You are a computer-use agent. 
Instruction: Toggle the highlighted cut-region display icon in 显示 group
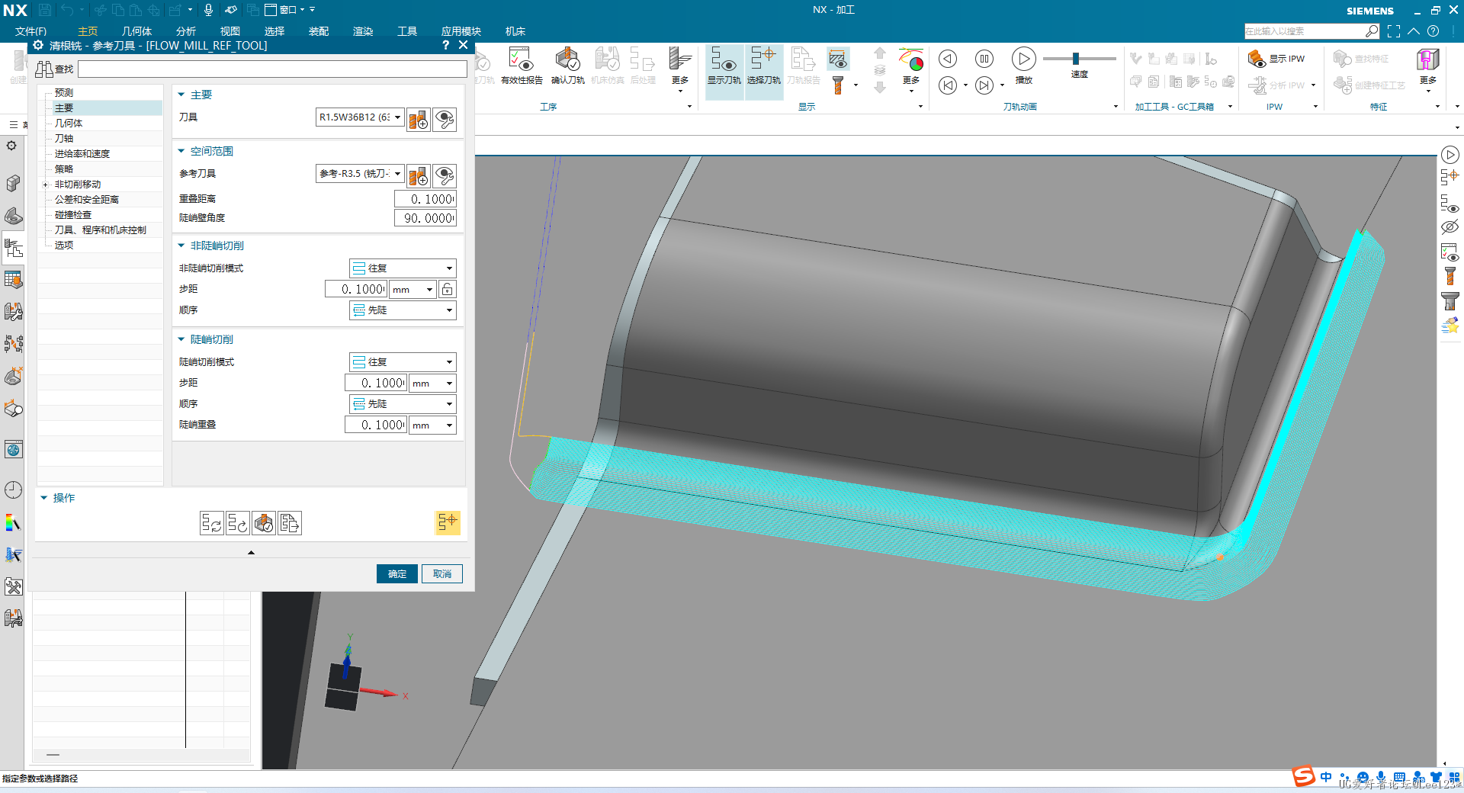(838, 59)
